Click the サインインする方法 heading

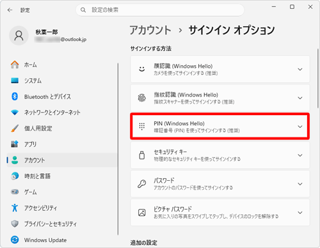pos(151,49)
